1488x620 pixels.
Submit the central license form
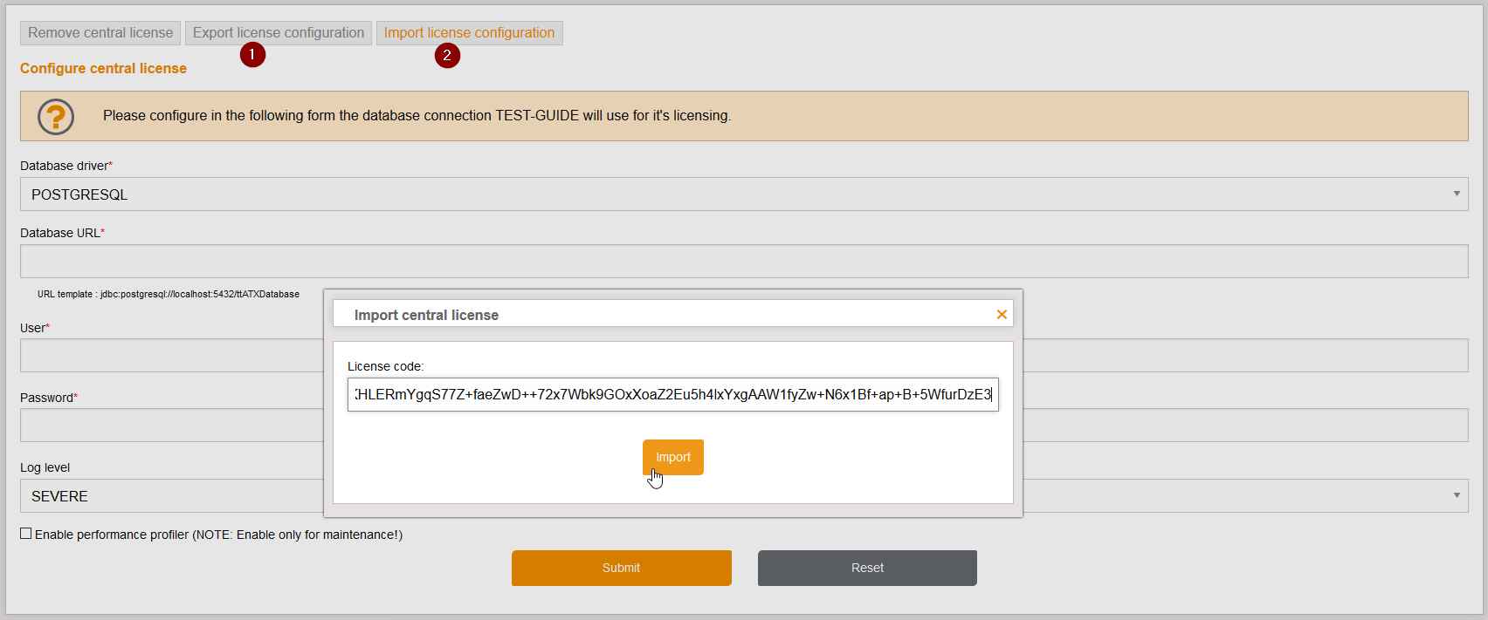click(x=621, y=568)
